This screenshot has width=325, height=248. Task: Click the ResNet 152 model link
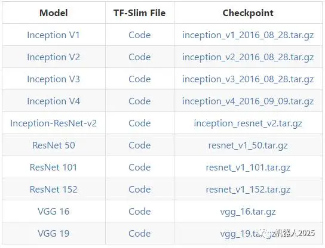[54, 190]
